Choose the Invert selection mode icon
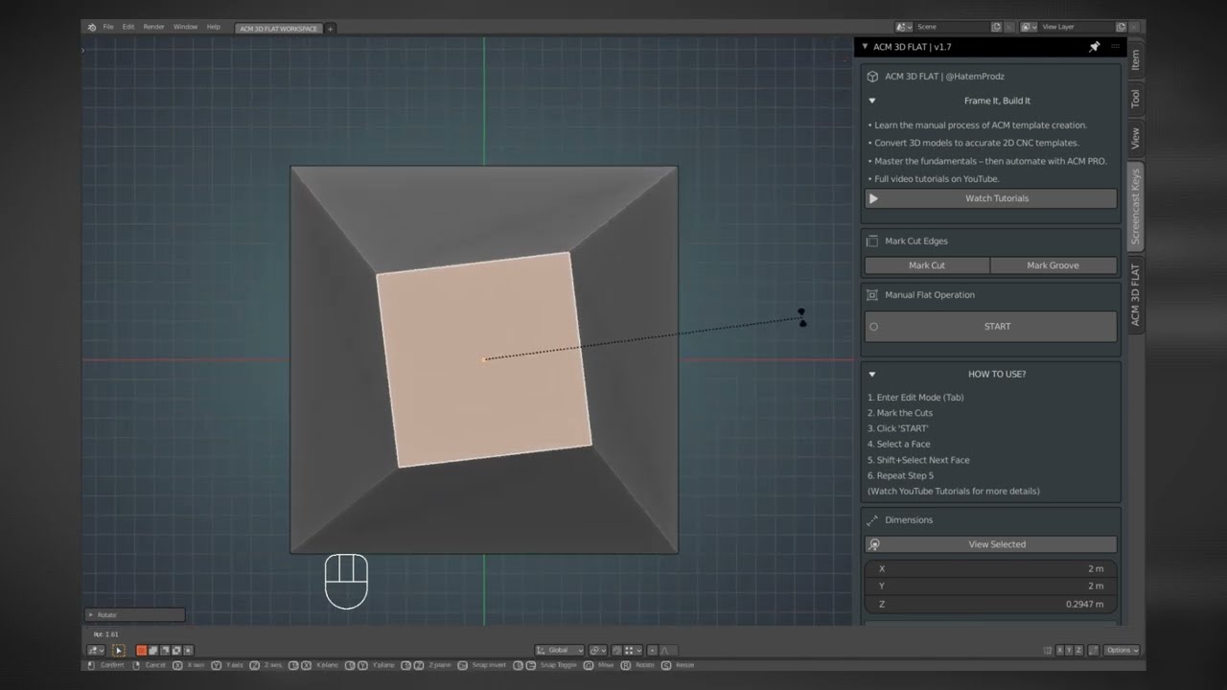The image size is (1227, 690). point(175,650)
